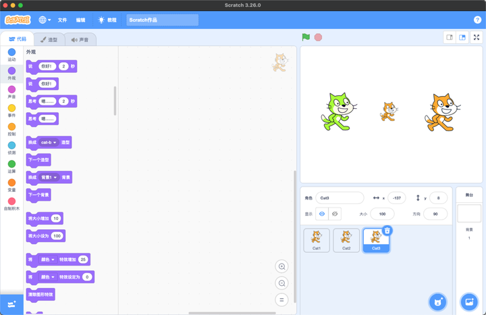The image size is (486, 315).
Task: Click the block palette vertical scrollbar
Action: pos(115,101)
